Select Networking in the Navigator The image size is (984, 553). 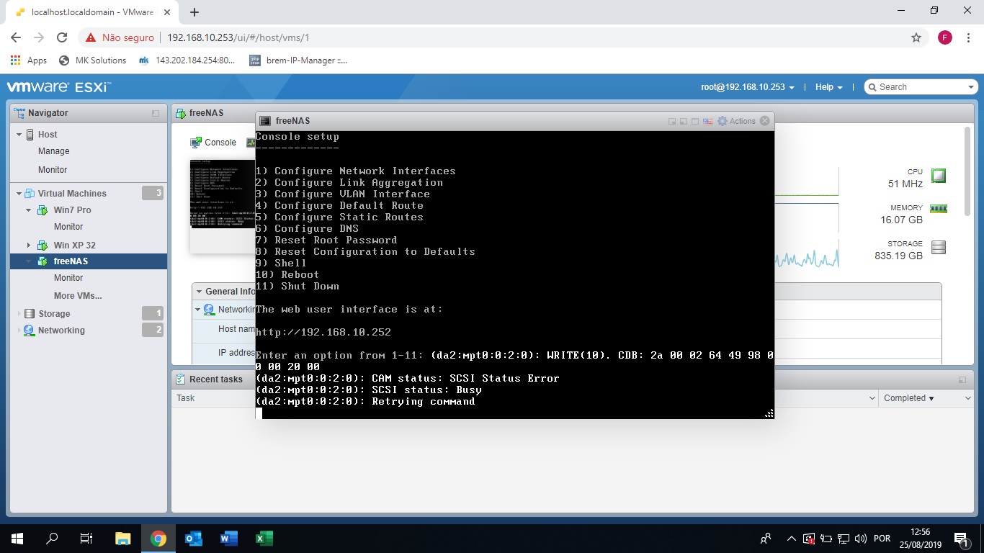pos(61,331)
